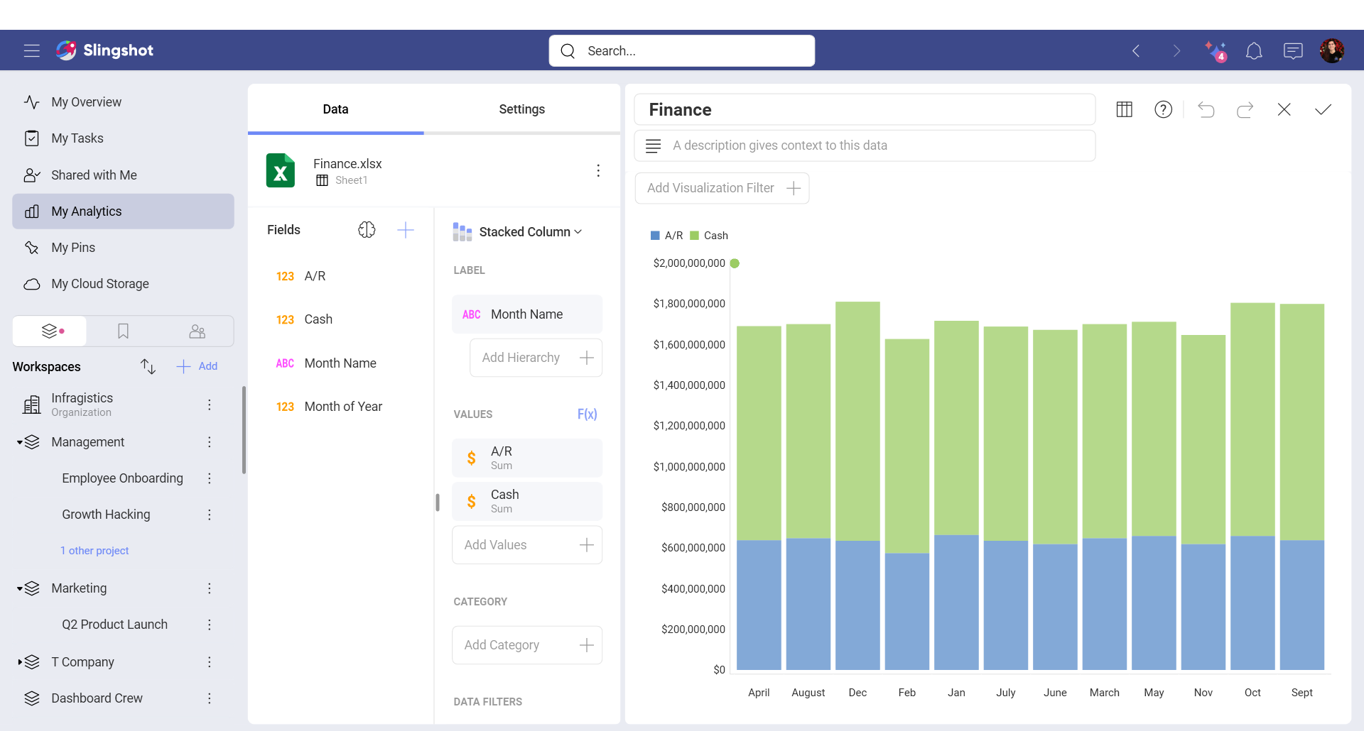Click the A/R blue legend swatch
Screen dimensions: 1364x731
pyautogui.click(x=655, y=236)
